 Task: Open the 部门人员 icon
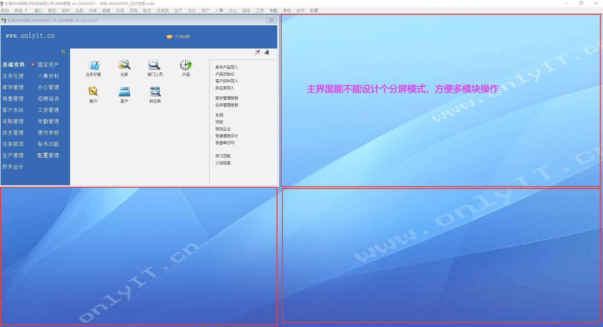[155, 65]
